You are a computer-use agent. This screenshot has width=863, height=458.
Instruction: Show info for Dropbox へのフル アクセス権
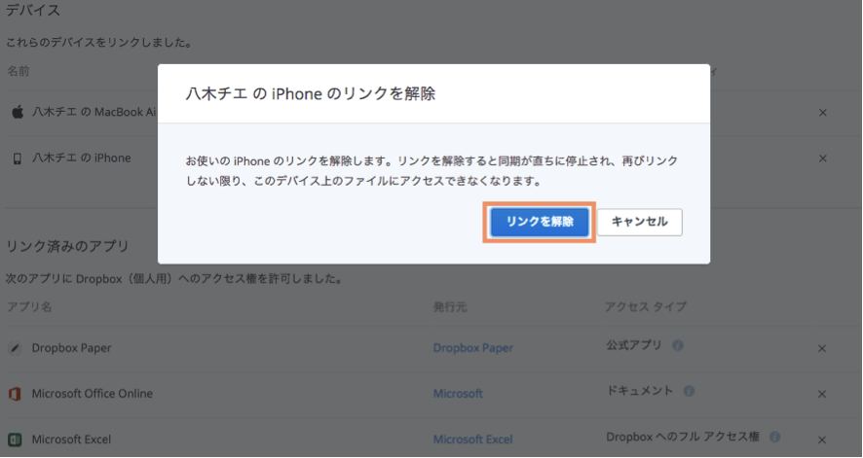pyautogui.click(x=775, y=438)
